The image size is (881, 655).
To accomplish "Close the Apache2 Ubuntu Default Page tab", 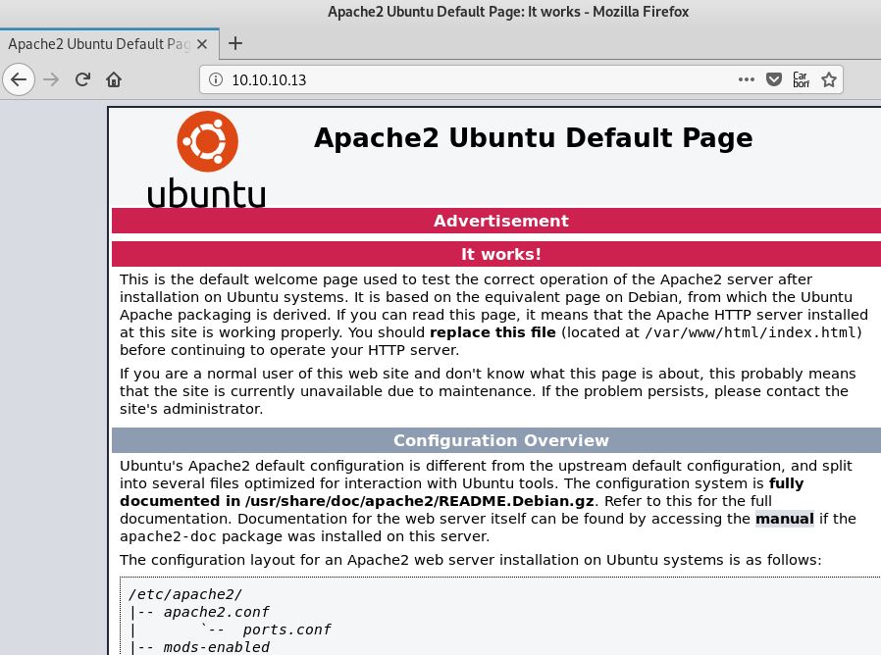I will (202, 44).
